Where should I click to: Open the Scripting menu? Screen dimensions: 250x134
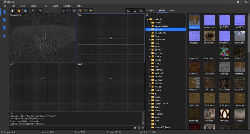click(68, 6)
